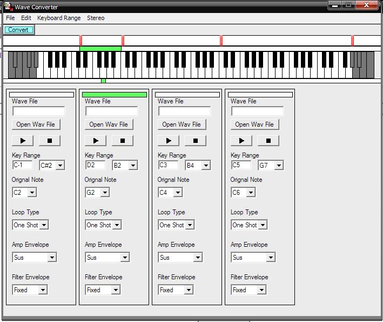Click the Wave File text field in third panel
Screen dimensions: 383x322
[184, 111]
